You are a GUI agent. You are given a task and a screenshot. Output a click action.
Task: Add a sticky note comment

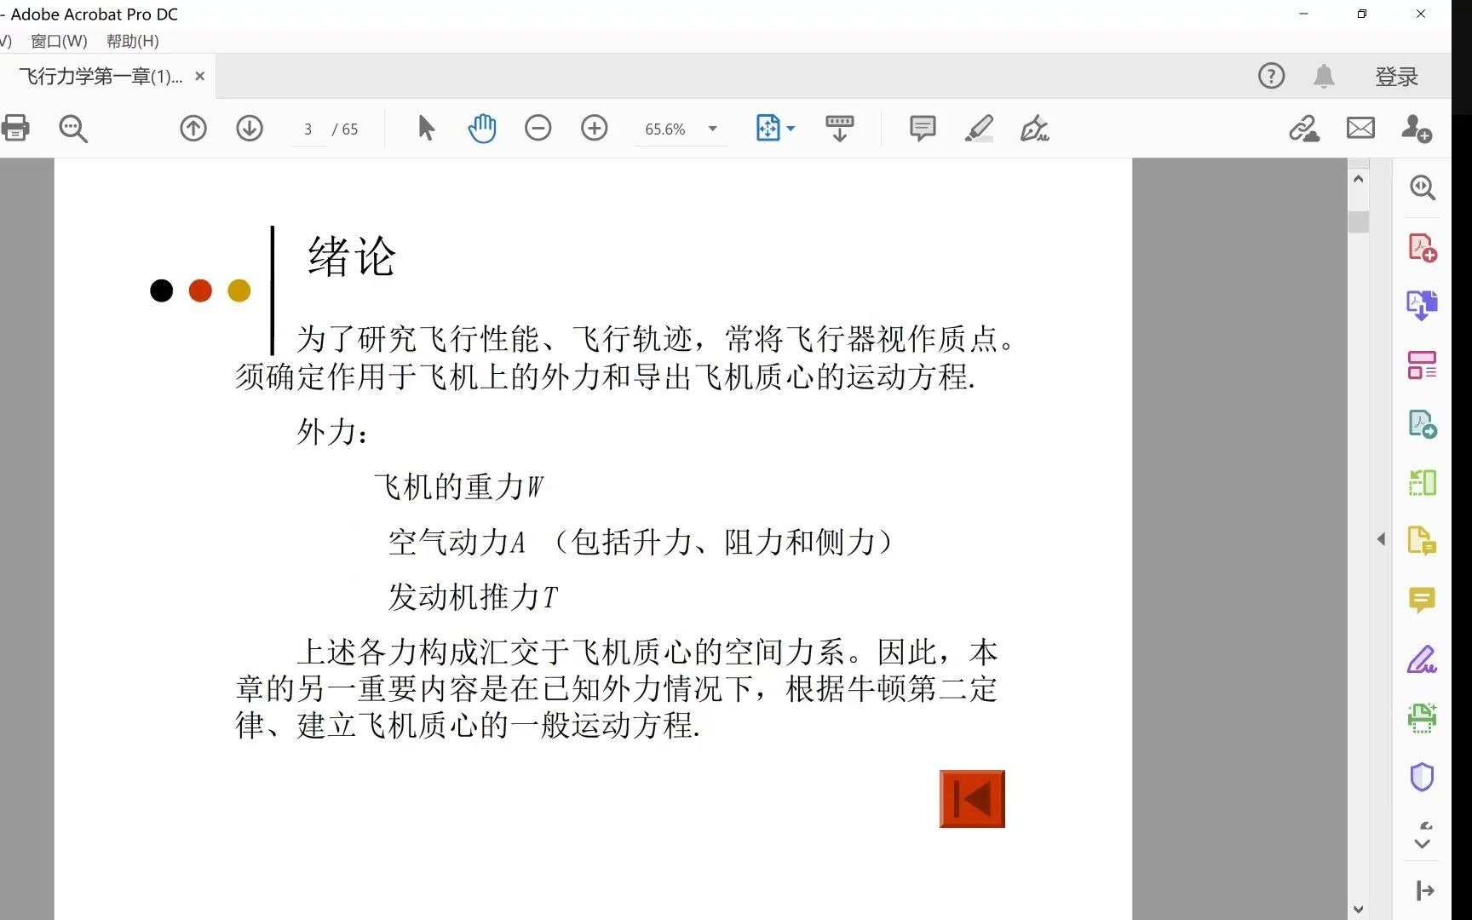pyautogui.click(x=923, y=129)
